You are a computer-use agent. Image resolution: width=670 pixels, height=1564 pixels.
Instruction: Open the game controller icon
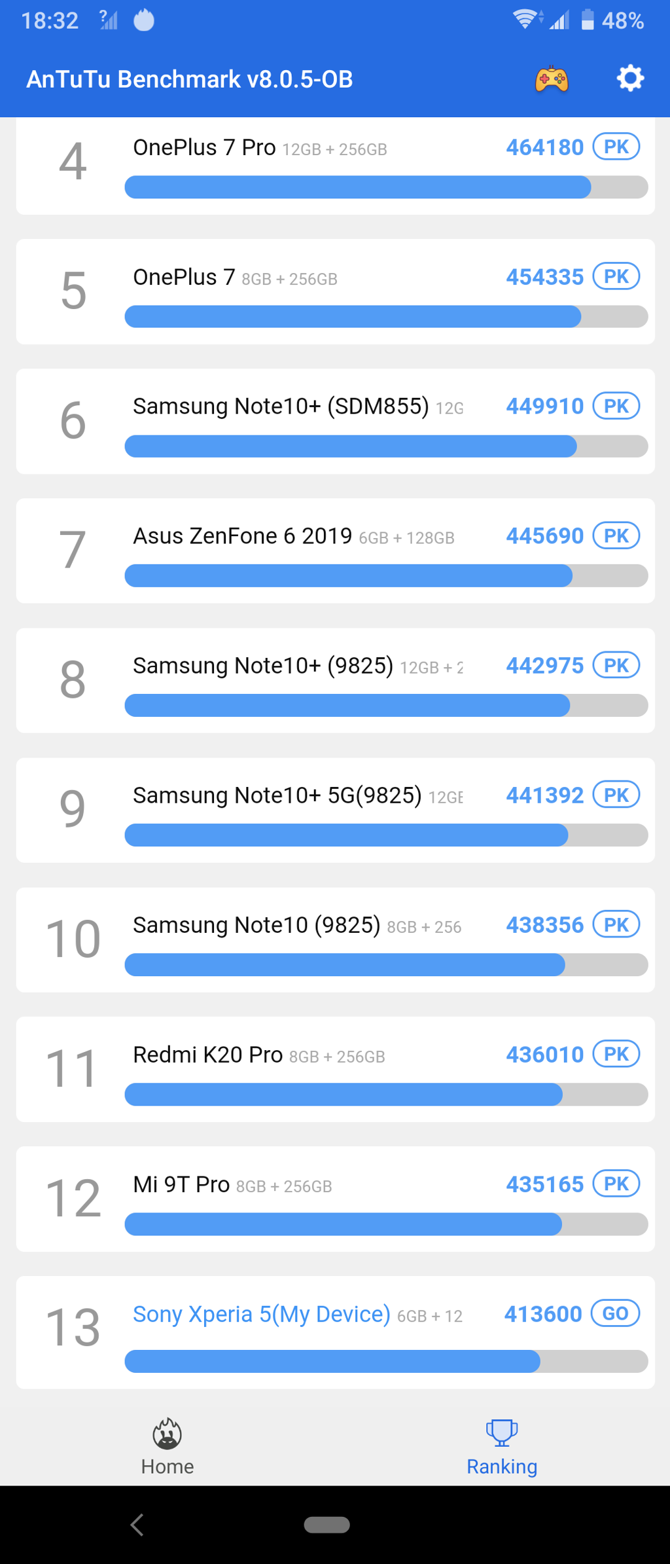552,79
